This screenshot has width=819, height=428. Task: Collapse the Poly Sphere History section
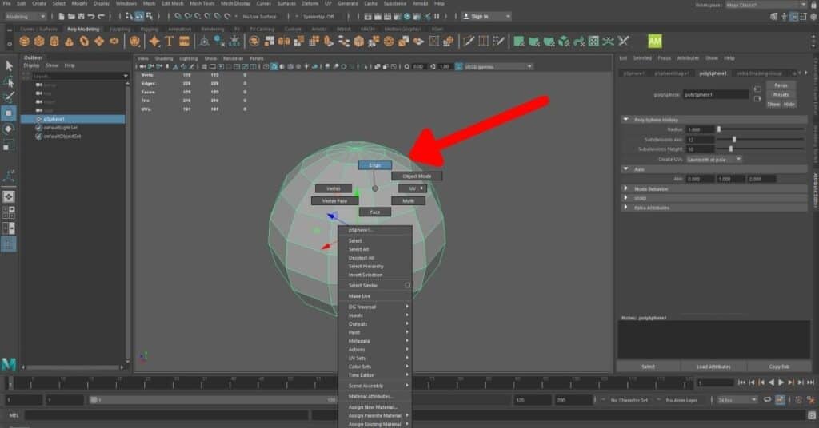(x=626, y=120)
